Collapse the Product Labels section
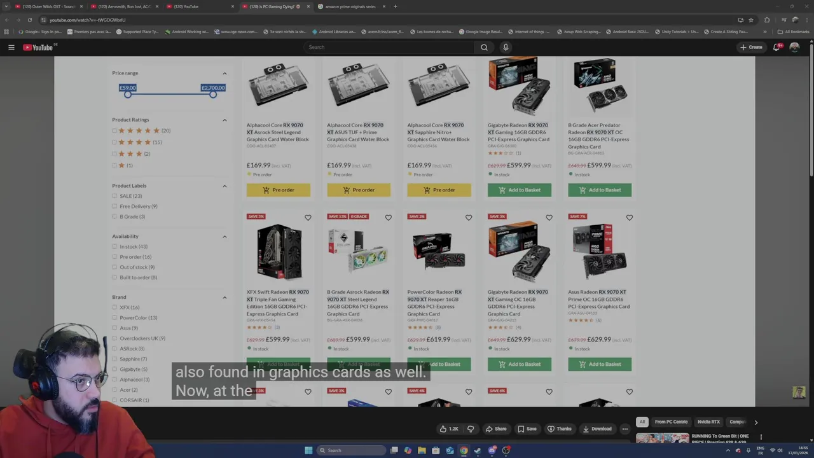Screen dimensions: 814x458 click(224, 186)
